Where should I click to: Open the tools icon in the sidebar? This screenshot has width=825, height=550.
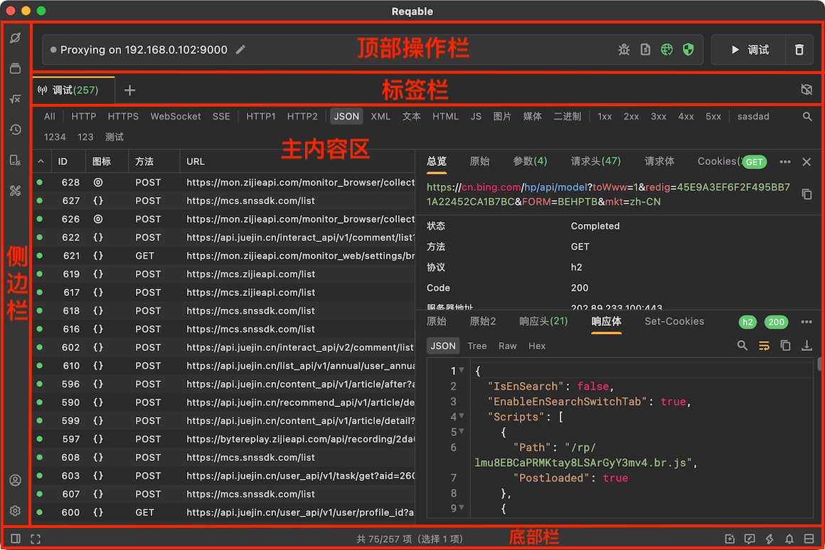click(15, 191)
